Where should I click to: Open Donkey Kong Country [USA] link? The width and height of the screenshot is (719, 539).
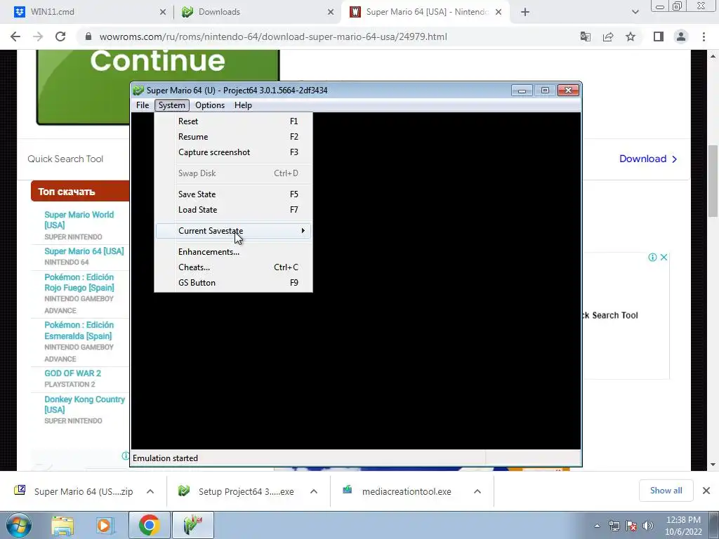84,404
